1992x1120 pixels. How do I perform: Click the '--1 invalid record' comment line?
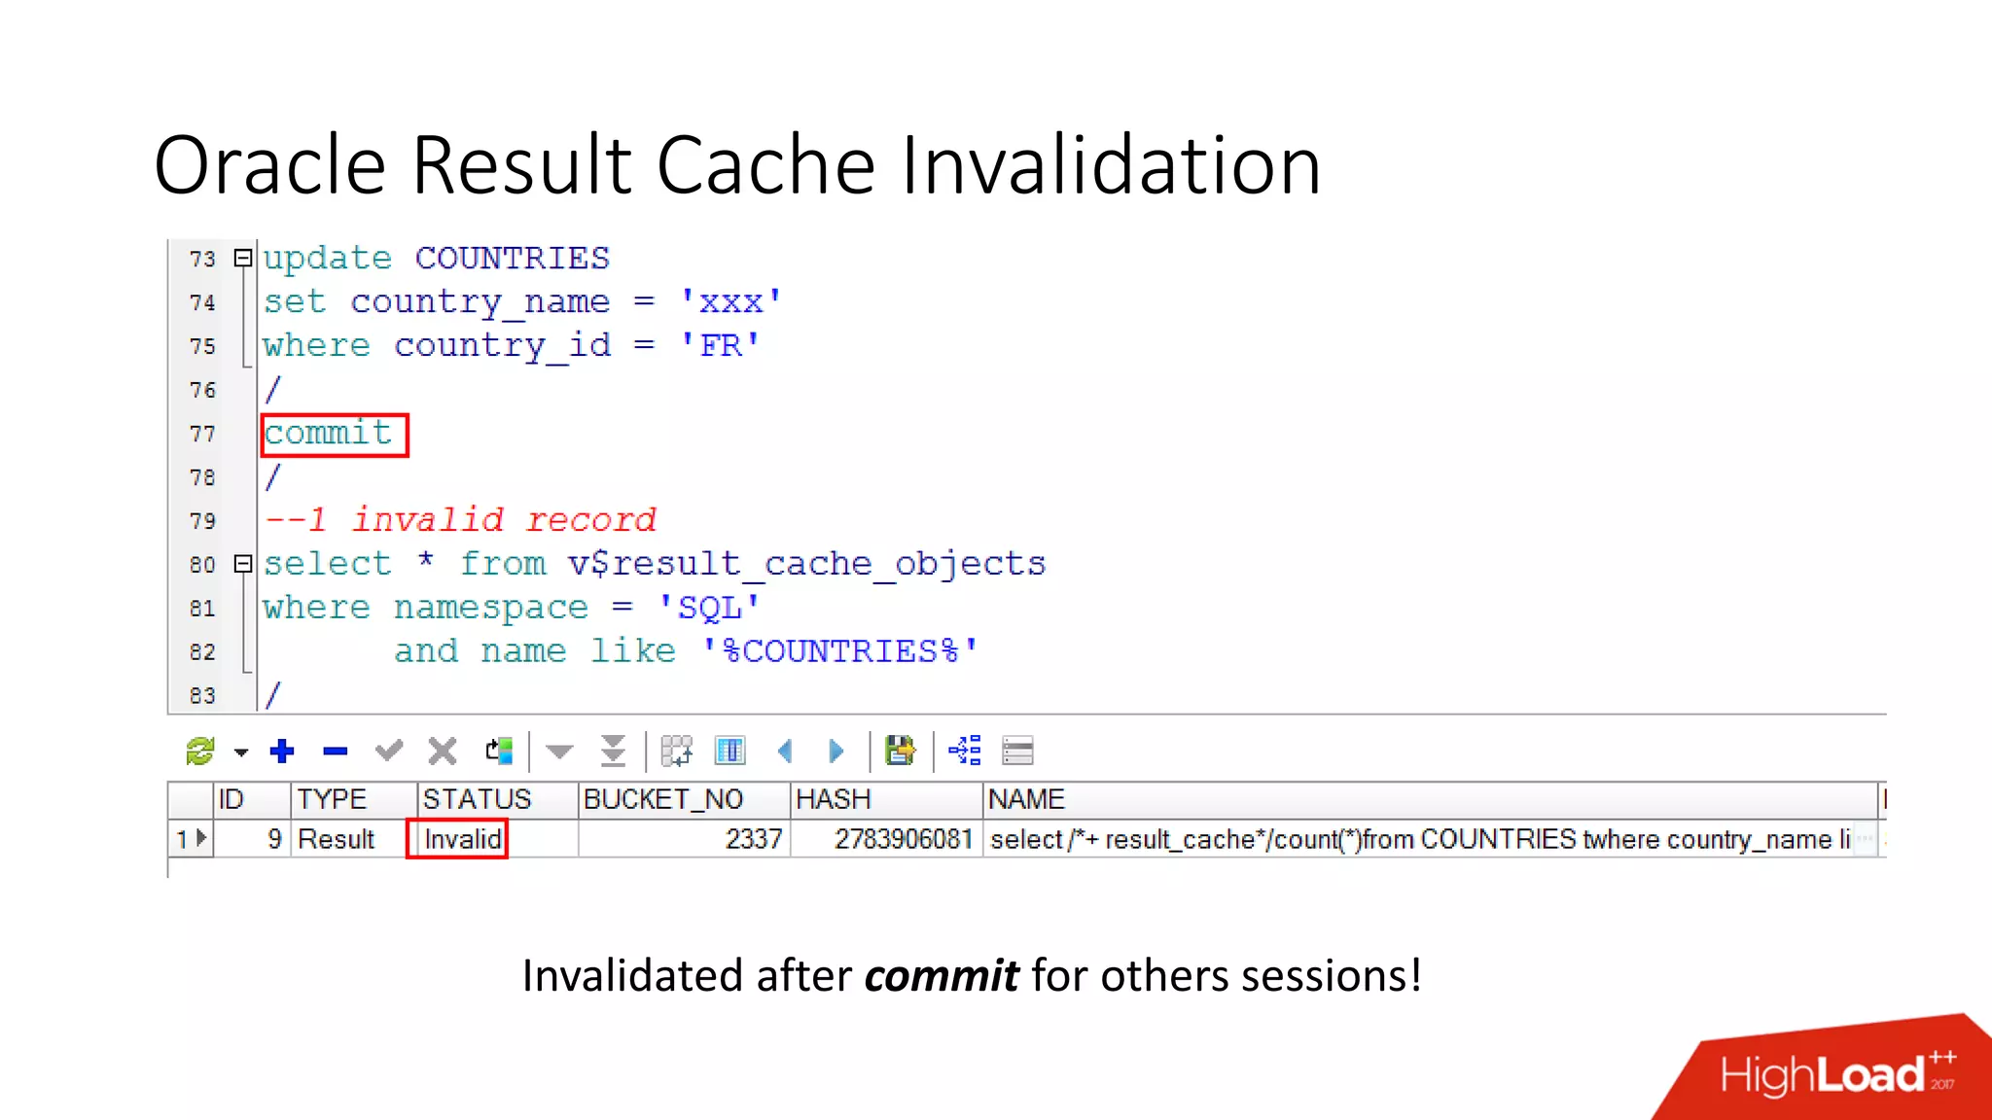(x=460, y=520)
